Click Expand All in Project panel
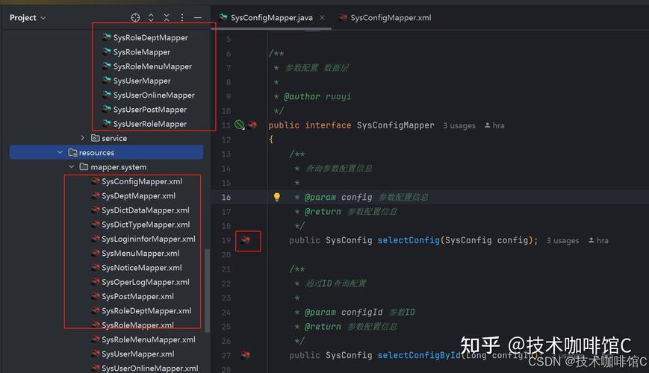Image resolution: width=649 pixels, height=373 pixels. tap(151, 17)
